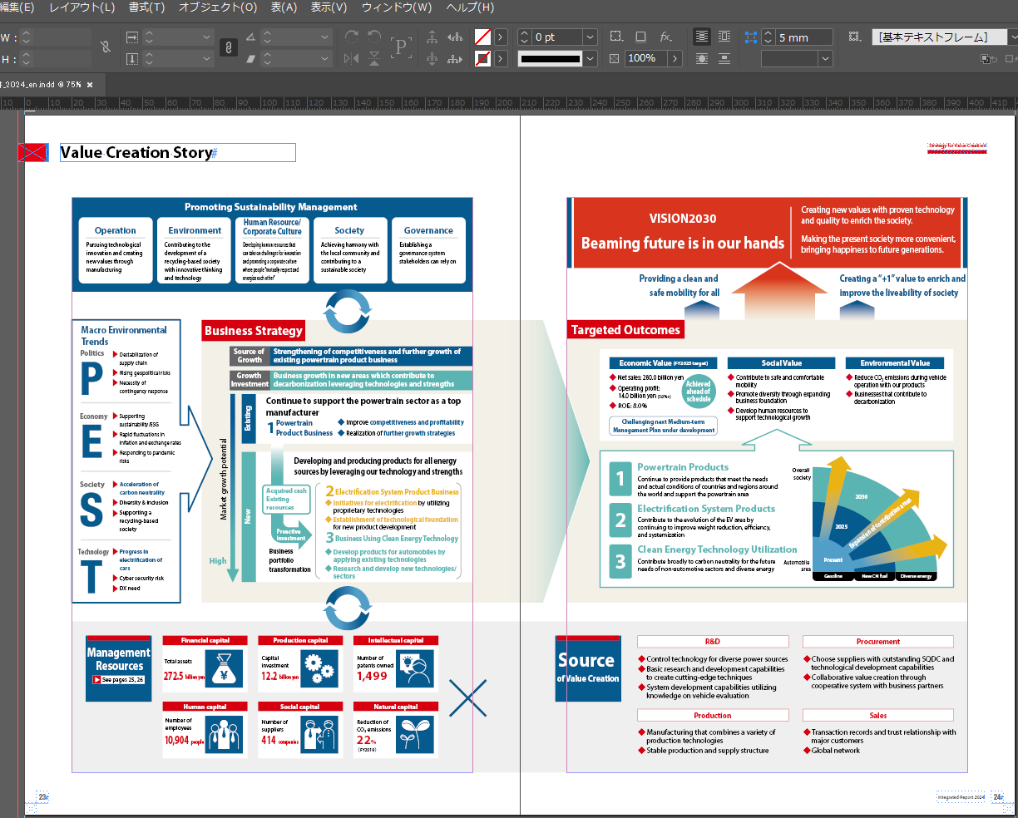Open the ヘルプ(H) menu
This screenshot has width=1018, height=818.
click(x=470, y=7)
